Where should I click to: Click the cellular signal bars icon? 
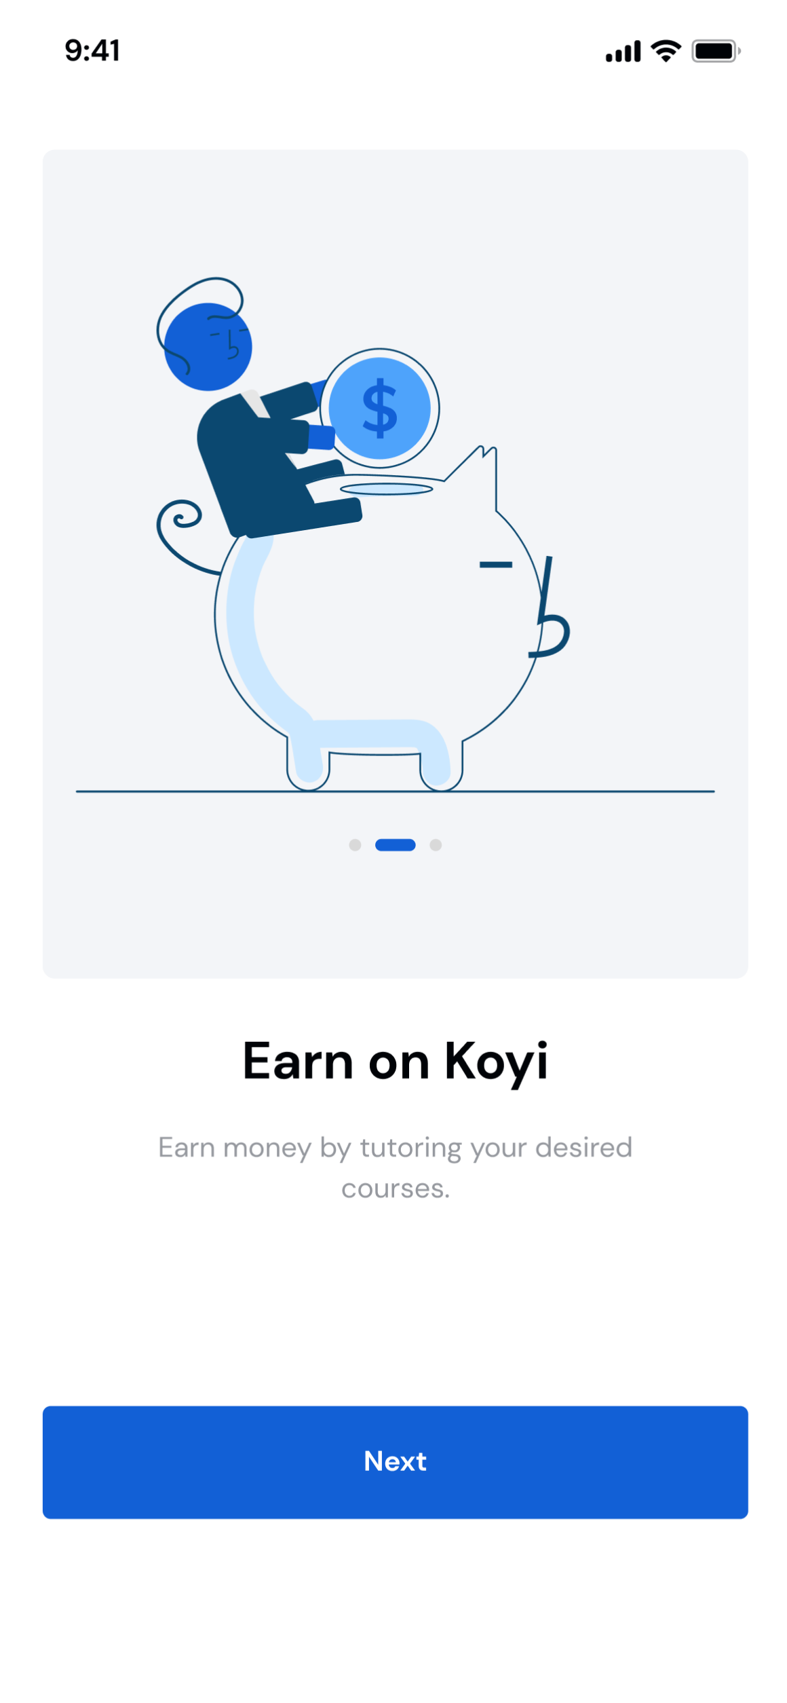(622, 52)
